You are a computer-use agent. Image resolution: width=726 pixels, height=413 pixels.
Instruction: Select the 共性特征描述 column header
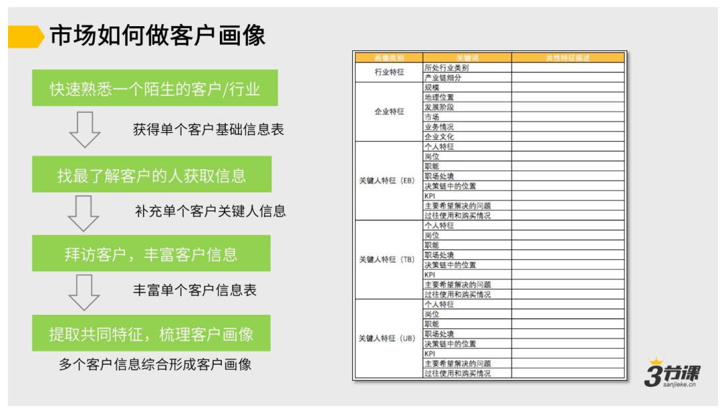point(567,58)
